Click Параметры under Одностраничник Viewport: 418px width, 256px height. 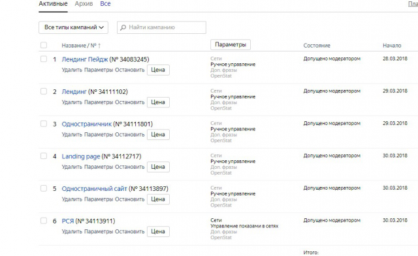click(99, 135)
